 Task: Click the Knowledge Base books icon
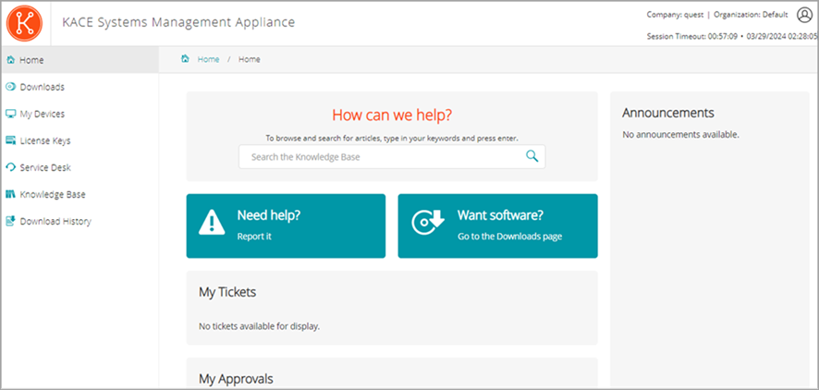(10, 194)
